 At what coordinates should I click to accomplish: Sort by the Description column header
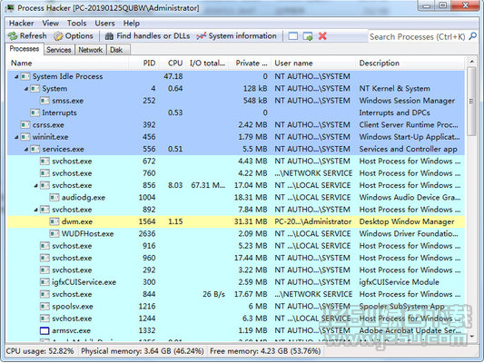pos(410,64)
